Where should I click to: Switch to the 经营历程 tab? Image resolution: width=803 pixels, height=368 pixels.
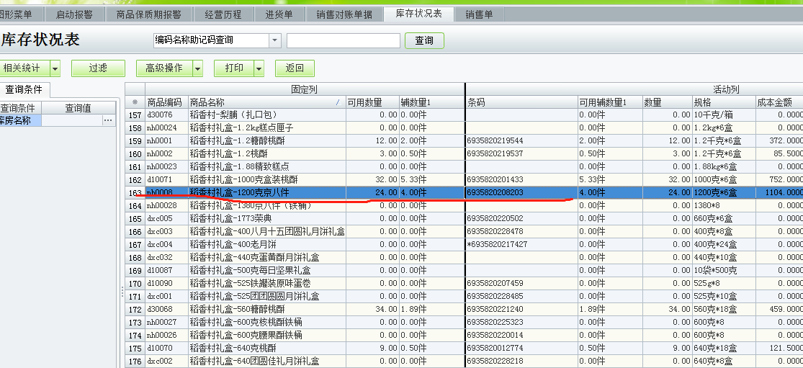coord(223,14)
